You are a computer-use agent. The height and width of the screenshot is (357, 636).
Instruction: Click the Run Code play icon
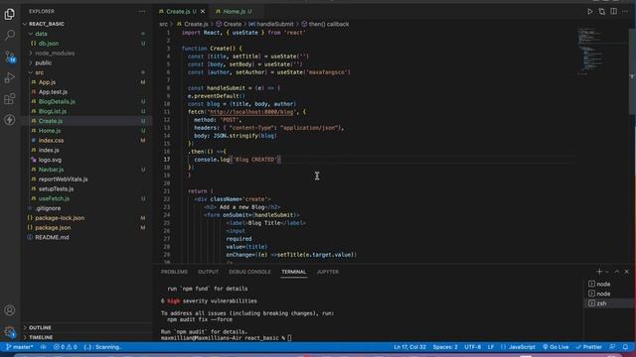pyautogui.click(x=589, y=11)
